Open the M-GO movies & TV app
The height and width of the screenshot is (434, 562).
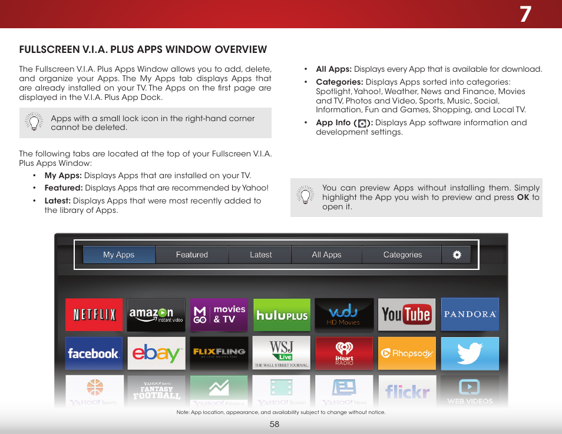click(219, 315)
